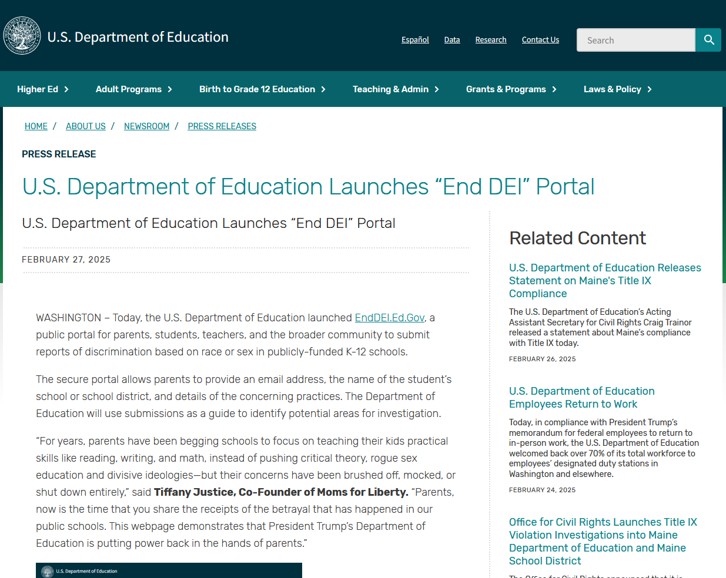The image size is (726, 578).
Task: Click the chevron next to Higher Ed
Action: [x=66, y=89]
